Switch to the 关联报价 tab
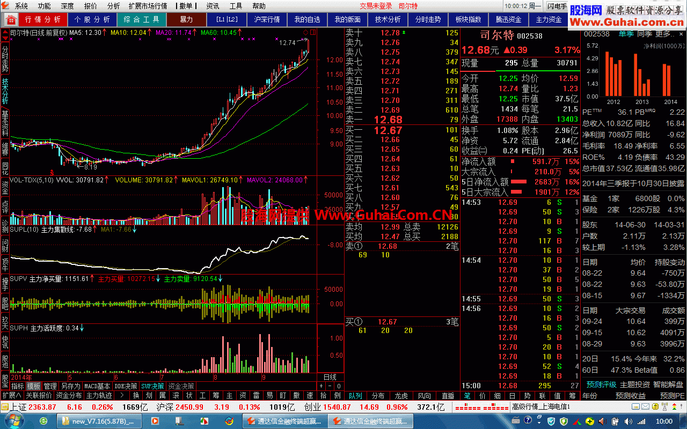Image resolution: width=687 pixels, height=429 pixels. (39, 396)
